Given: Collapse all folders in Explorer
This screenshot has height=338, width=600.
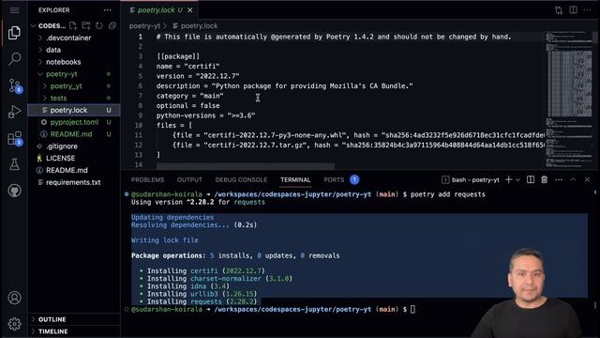Looking at the screenshot, I should 112,25.
